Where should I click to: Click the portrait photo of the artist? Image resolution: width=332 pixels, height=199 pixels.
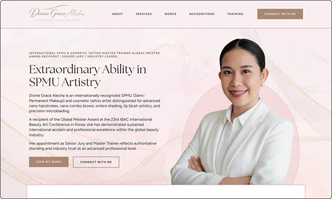(235, 112)
